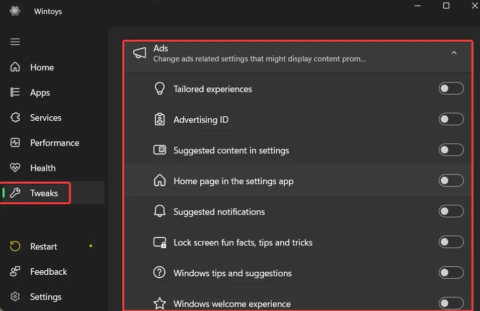Image resolution: width=480 pixels, height=311 pixels.
Task: Click the Windows tips question mark icon
Action: point(159,273)
